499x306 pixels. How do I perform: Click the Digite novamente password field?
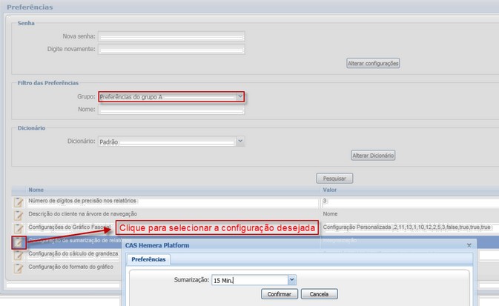[x=171, y=49]
